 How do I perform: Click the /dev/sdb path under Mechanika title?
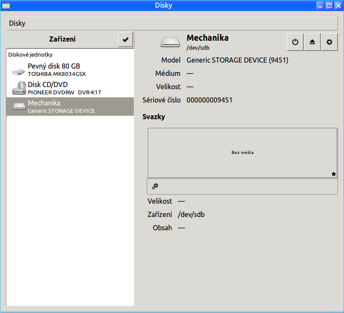coord(198,48)
